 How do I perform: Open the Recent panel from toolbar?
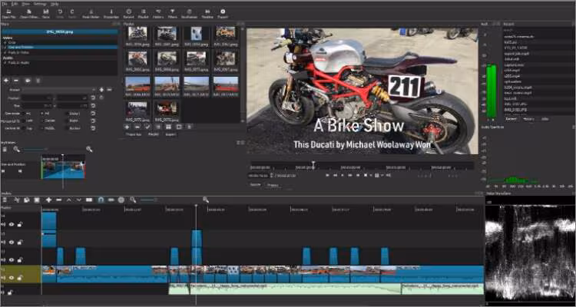click(x=128, y=14)
